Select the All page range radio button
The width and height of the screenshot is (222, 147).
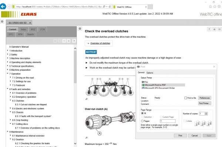(142, 113)
